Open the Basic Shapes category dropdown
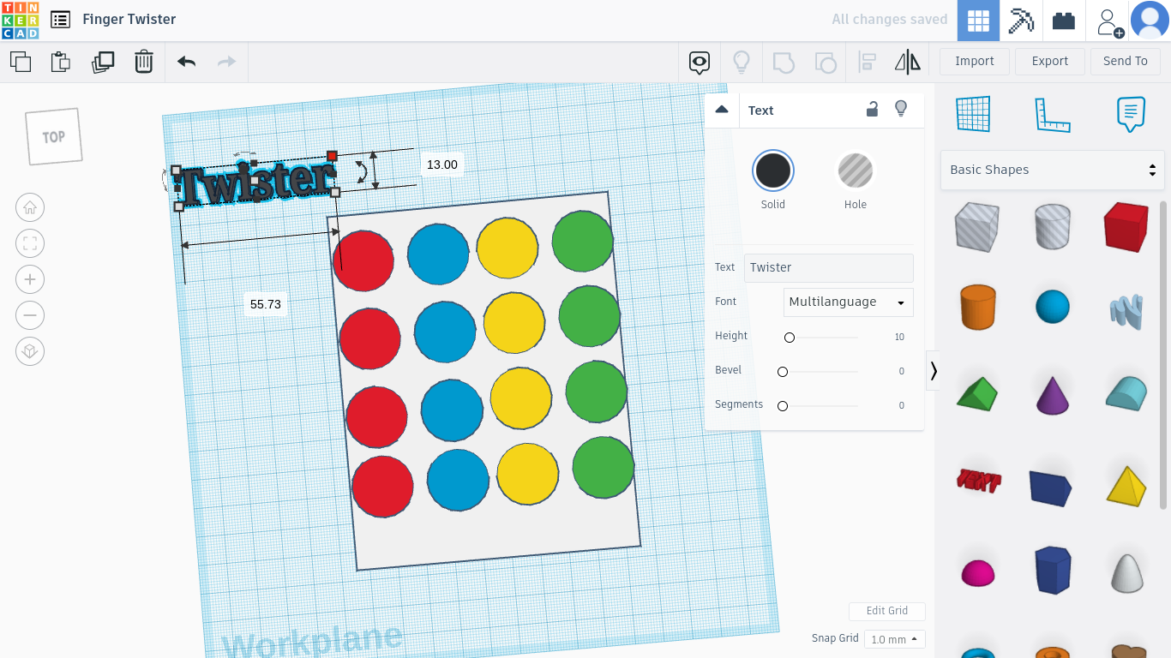Image resolution: width=1171 pixels, height=658 pixels. tap(1053, 170)
